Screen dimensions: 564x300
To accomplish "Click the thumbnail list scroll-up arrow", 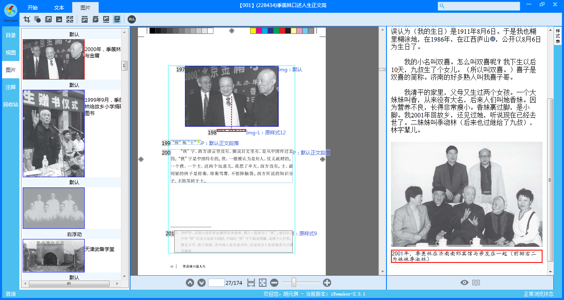I will tap(124, 32).
